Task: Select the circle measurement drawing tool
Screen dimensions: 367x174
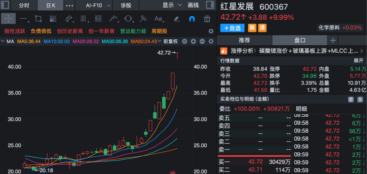Action: coord(128,18)
